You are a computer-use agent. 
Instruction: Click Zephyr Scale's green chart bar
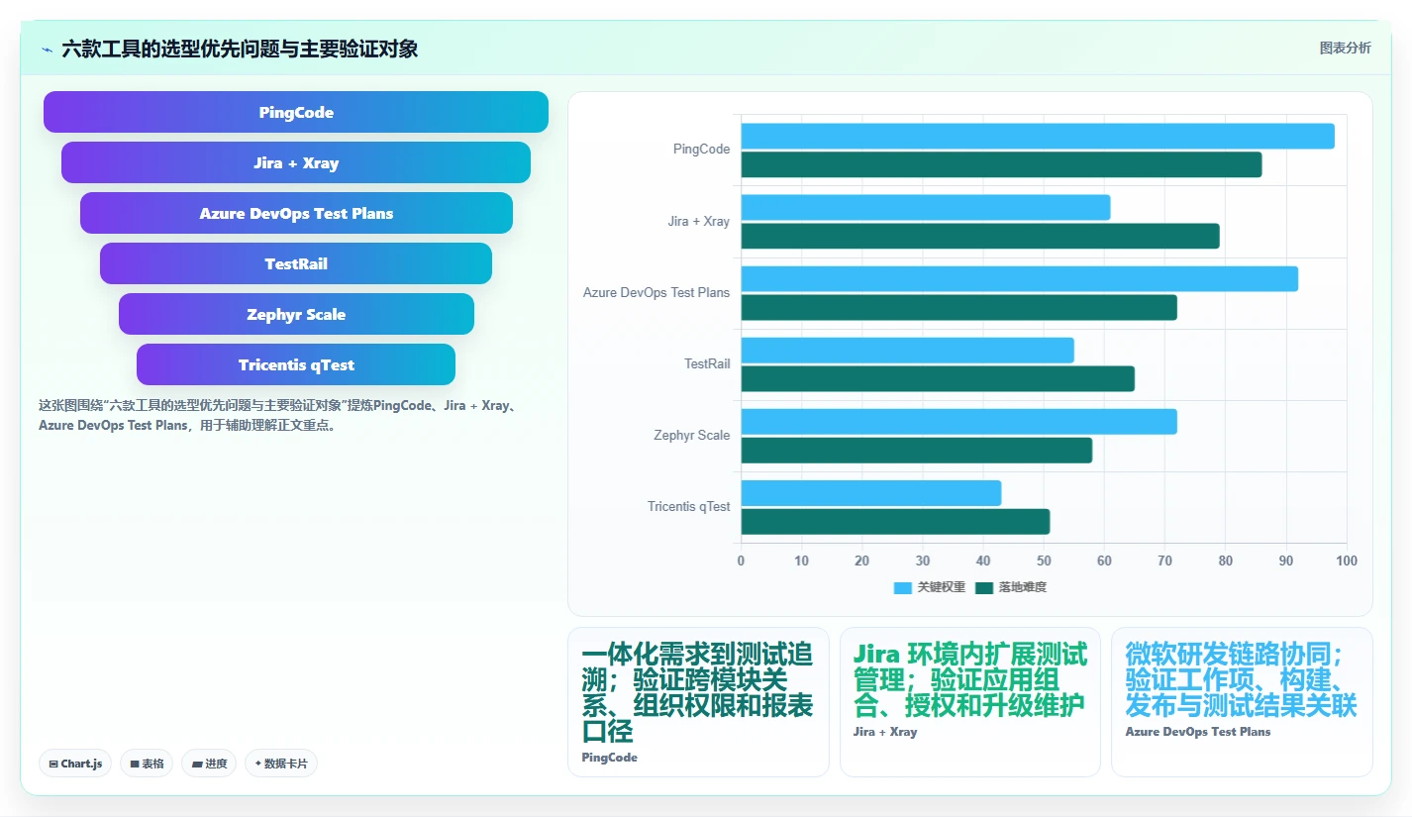[x=916, y=450]
